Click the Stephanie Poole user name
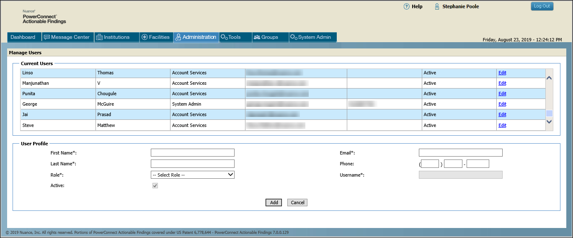 (x=461, y=7)
